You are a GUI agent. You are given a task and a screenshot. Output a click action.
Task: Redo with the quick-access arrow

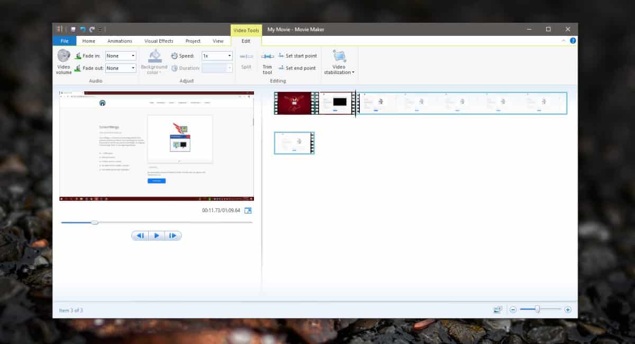pos(92,29)
